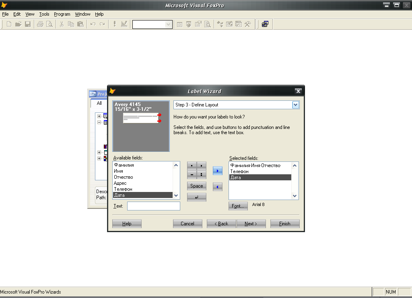Click the Available fields scroll-down arrow
Image resolution: width=412 pixels, height=298 pixels.
pos(176,196)
